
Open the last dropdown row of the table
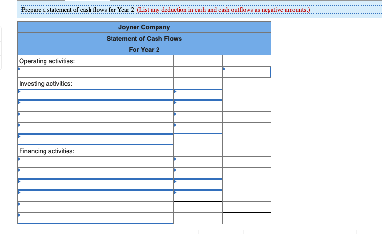[95, 218]
